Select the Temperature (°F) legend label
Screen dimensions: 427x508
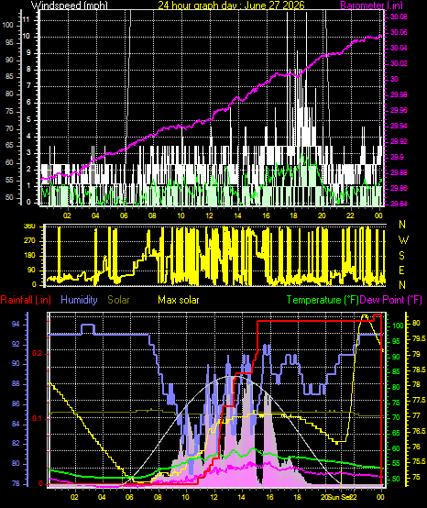pyautogui.click(x=323, y=300)
